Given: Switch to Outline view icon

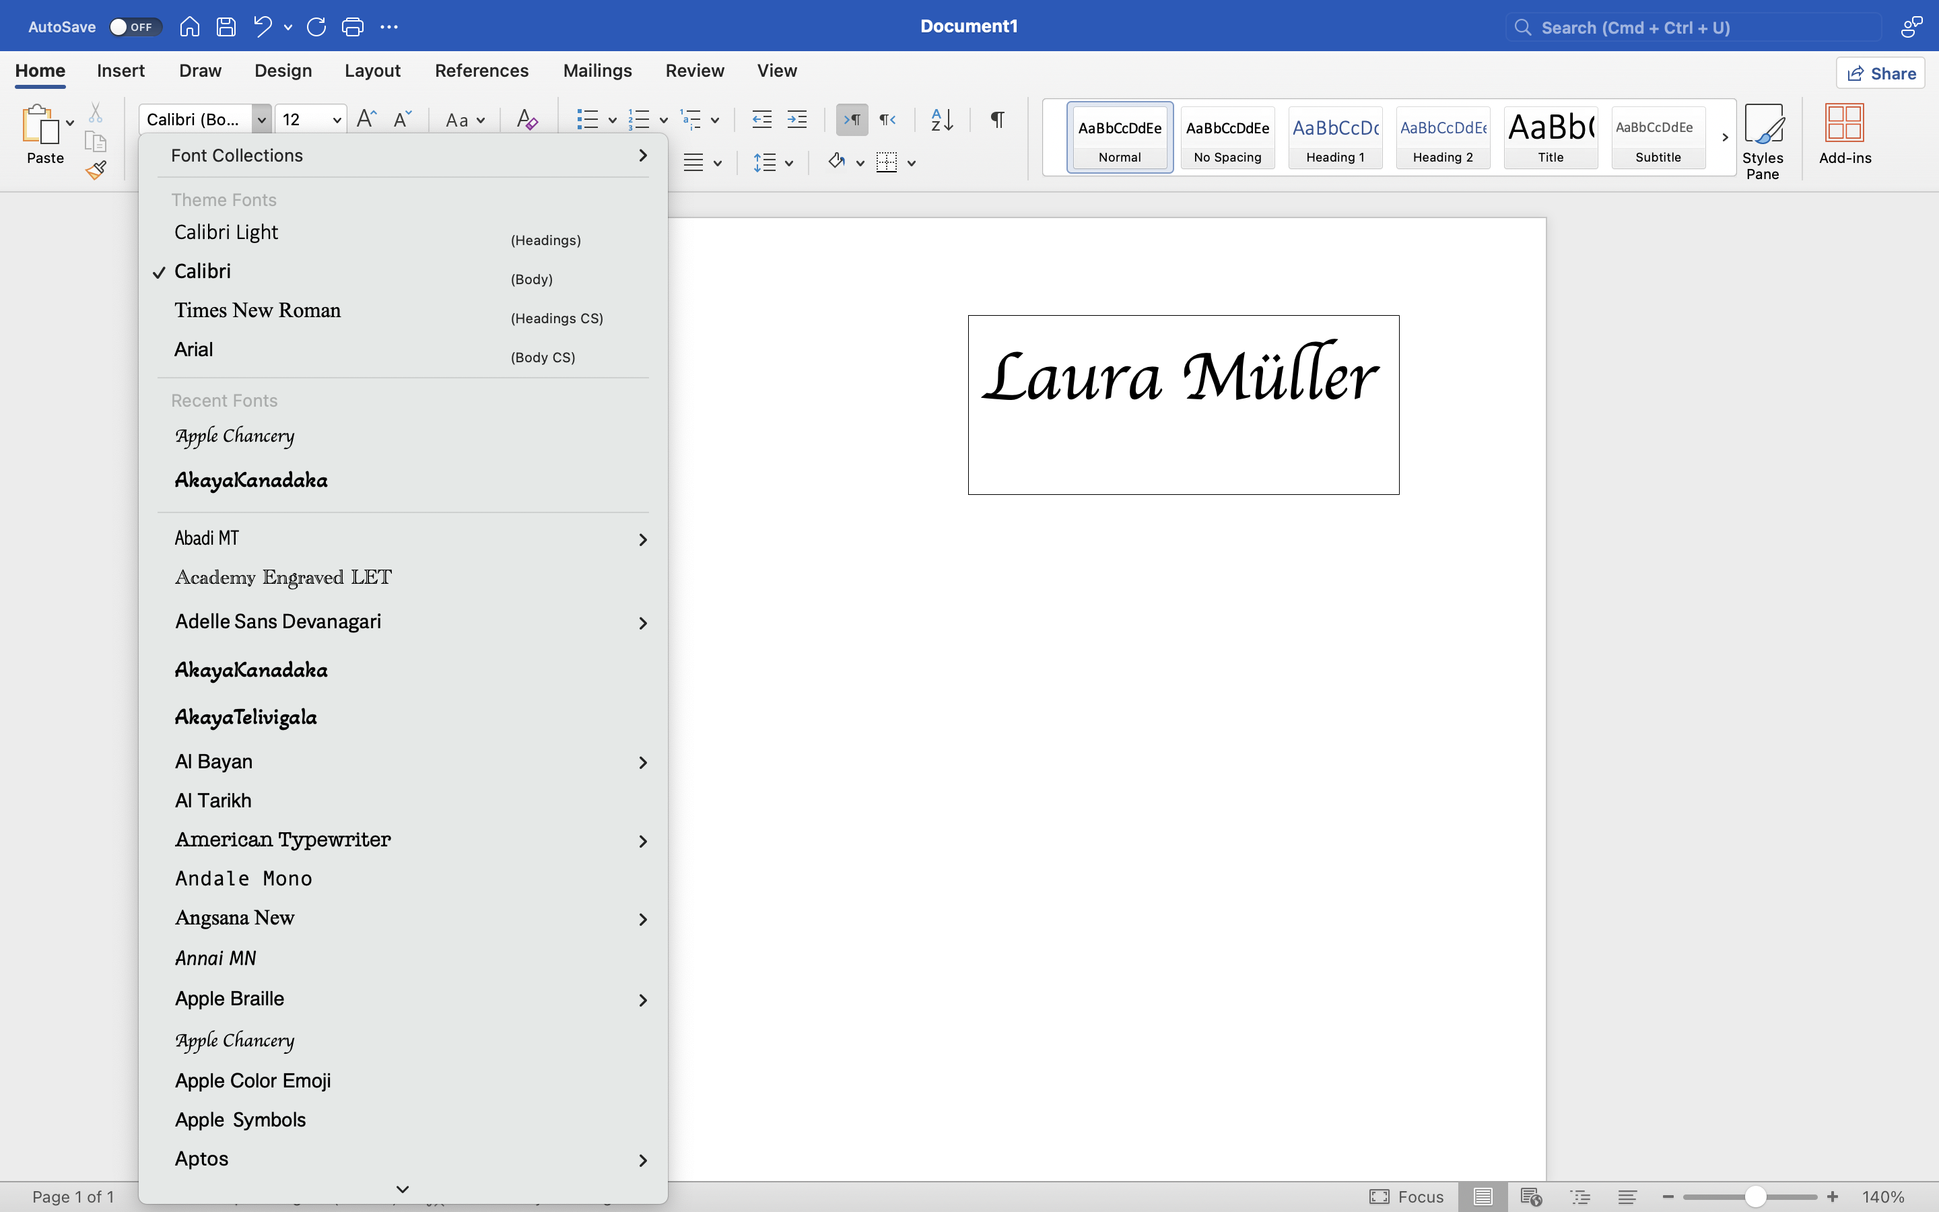Looking at the screenshot, I should tap(1580, 1197).
